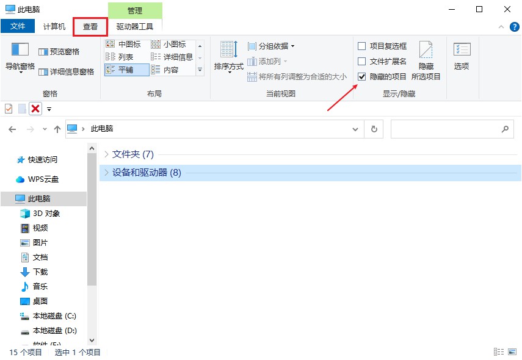Select the 小图标 layout
522x360 pixels.
coord(169,45)
